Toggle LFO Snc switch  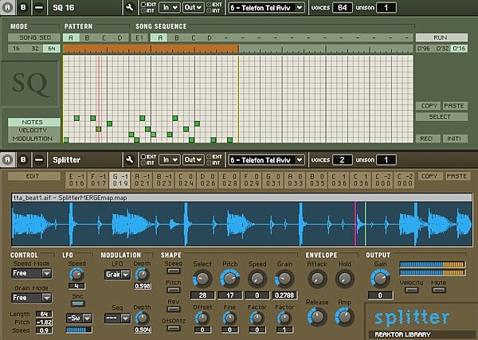[x=78, y=303]
